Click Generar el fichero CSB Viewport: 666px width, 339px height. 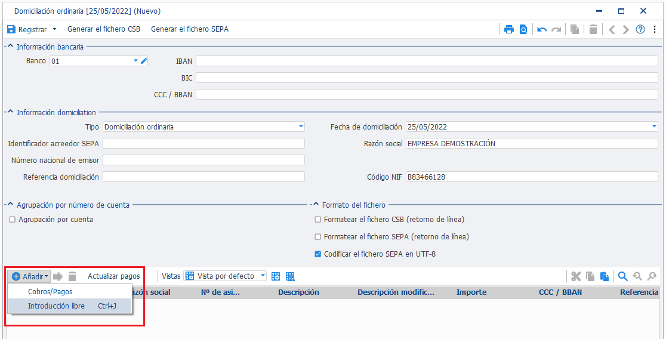(104, 29)
